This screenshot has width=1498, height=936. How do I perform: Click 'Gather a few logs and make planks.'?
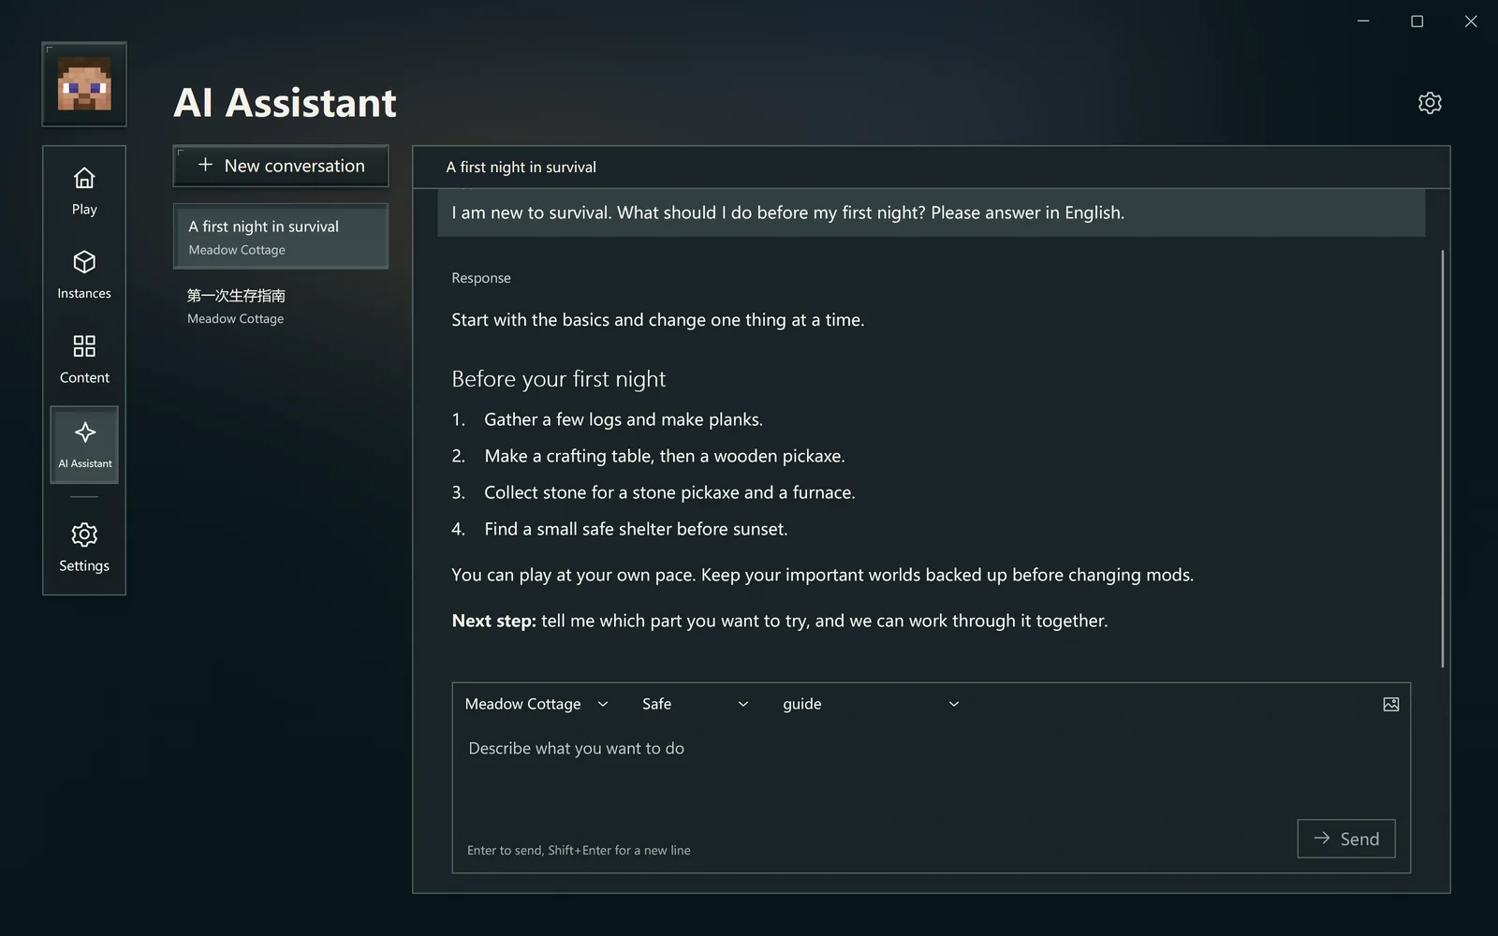[624, 419]
